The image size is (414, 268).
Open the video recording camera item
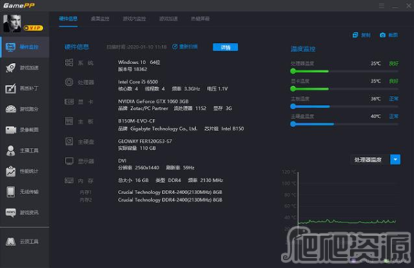25,130
